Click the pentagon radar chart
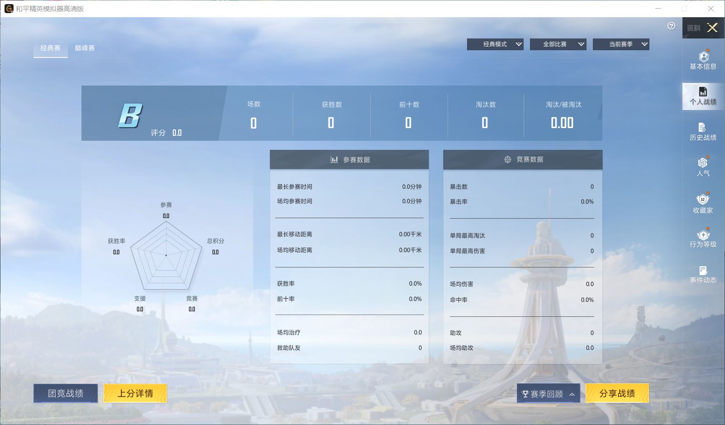Viewport: 725px width, 425px height. 166,256
